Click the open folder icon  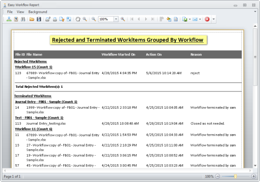(x=32, y=19)
